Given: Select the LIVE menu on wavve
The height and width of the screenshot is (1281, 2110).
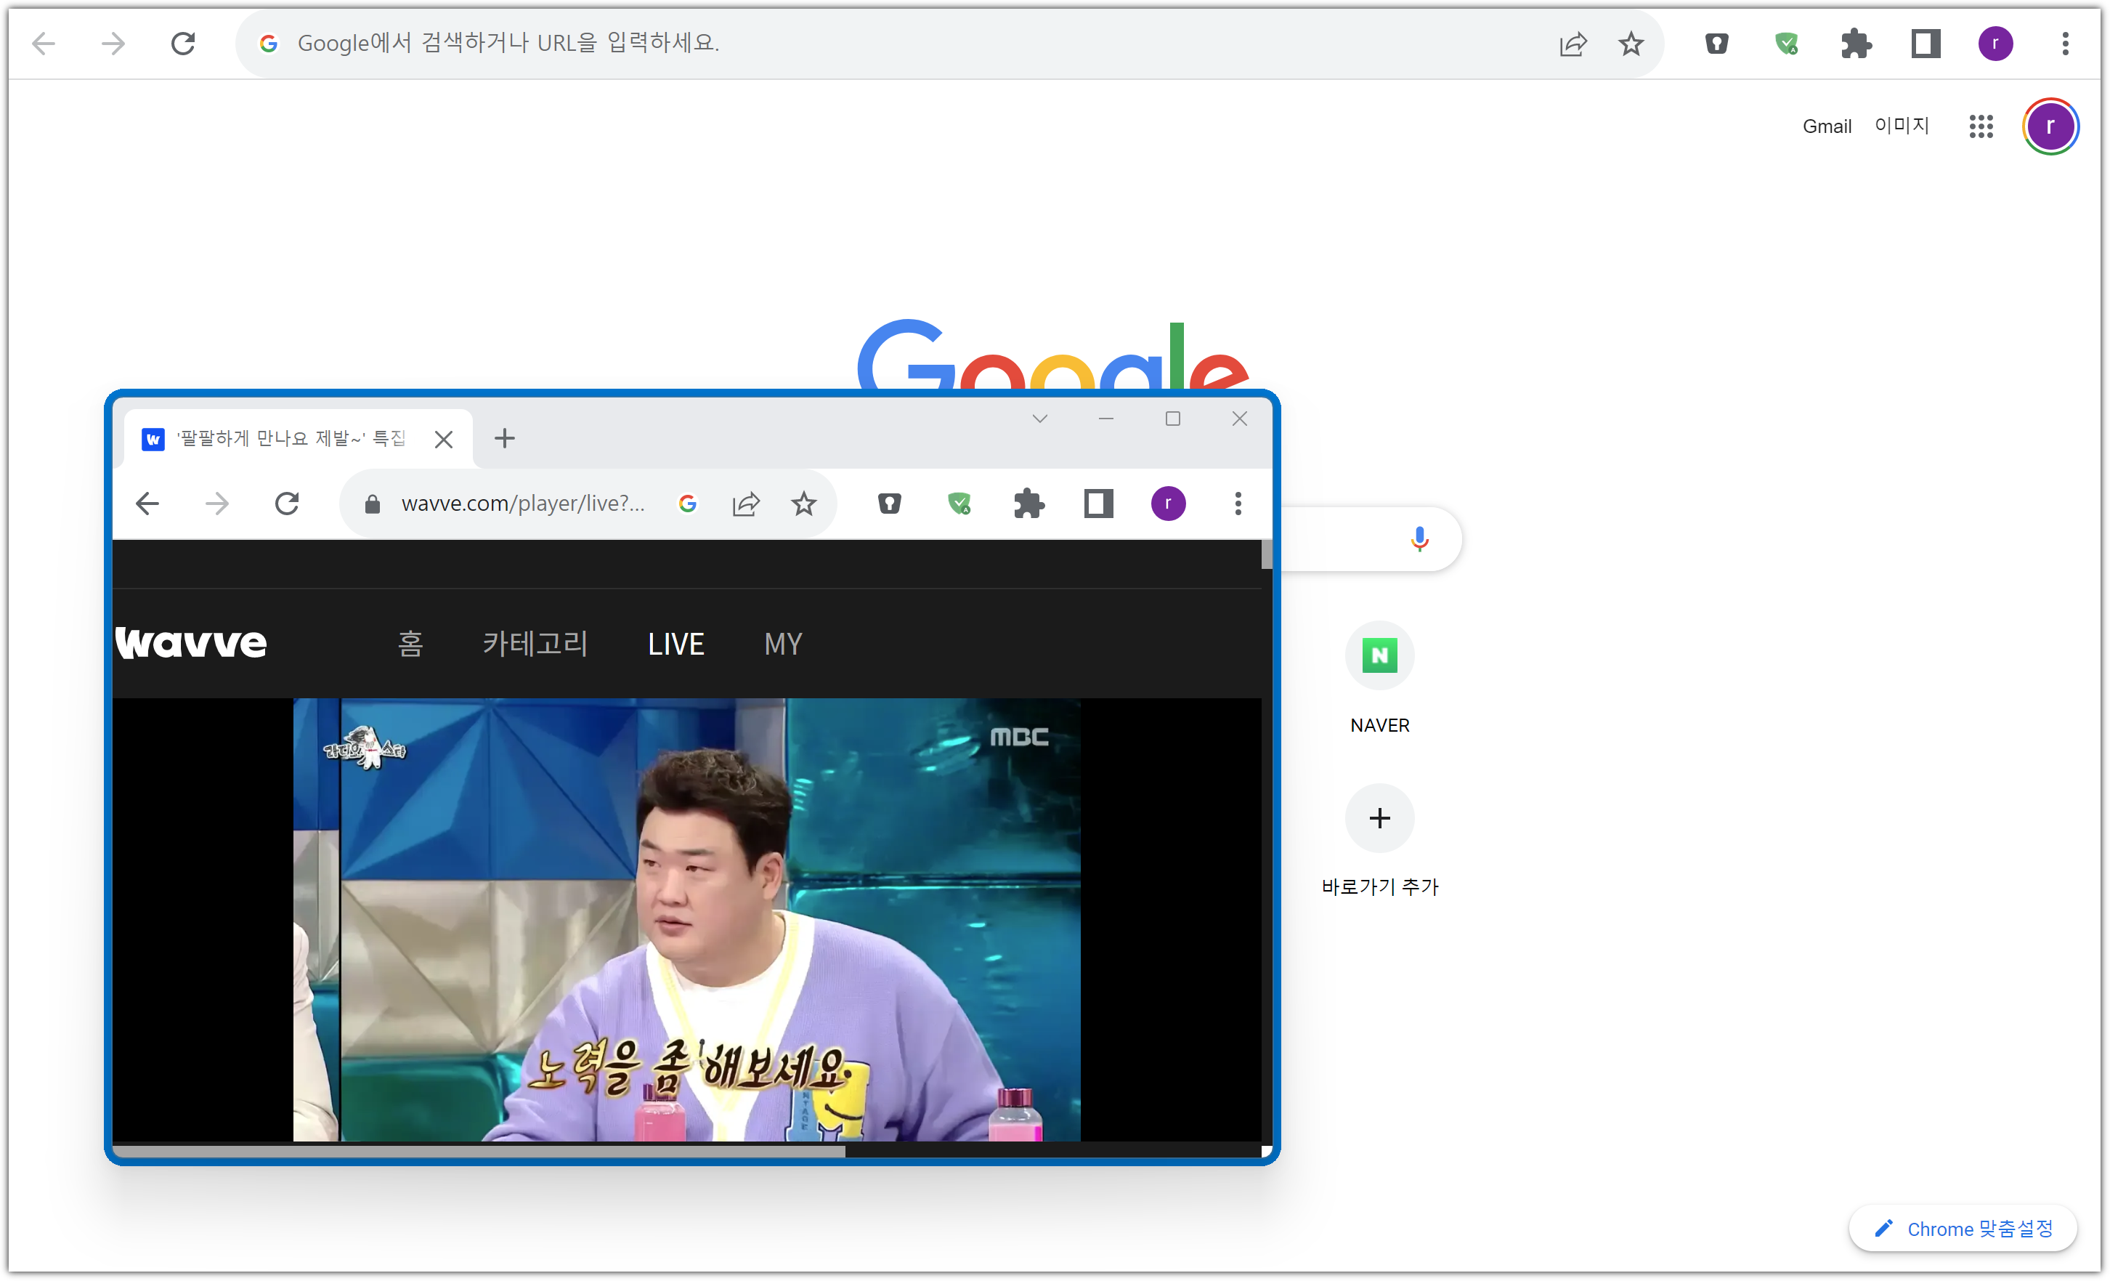Looking at the screenshot, I should [x=675, y=644].
